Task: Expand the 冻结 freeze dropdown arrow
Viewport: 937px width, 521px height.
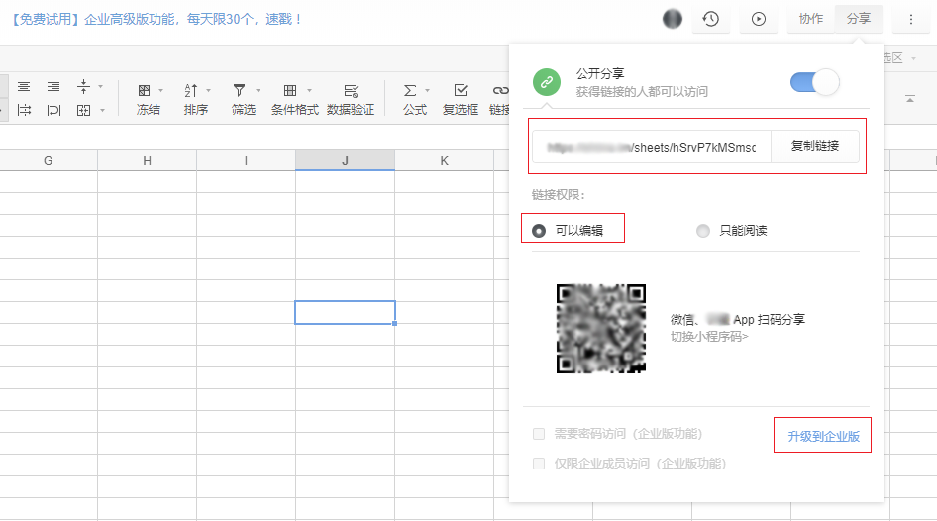Action: click(x=160, y=91)
